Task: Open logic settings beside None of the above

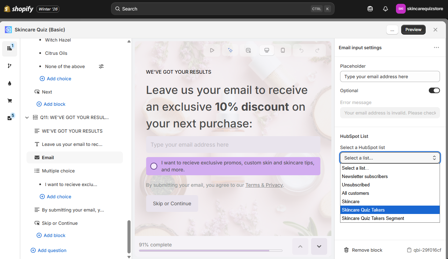Action: click(101, 66)
